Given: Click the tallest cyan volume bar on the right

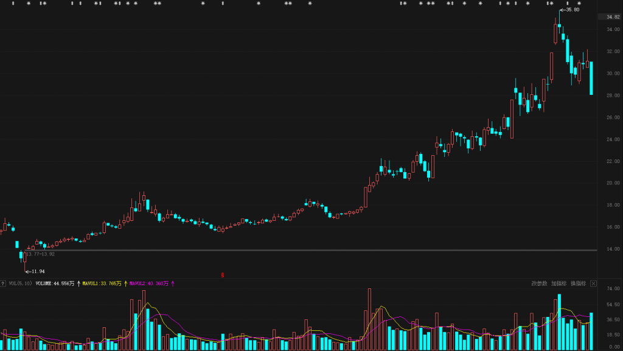Looking at the screenshot, I should [559, 322].
